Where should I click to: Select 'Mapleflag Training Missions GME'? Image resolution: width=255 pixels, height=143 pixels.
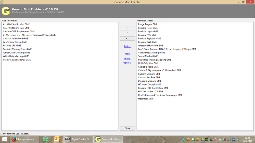click(155, 60)
